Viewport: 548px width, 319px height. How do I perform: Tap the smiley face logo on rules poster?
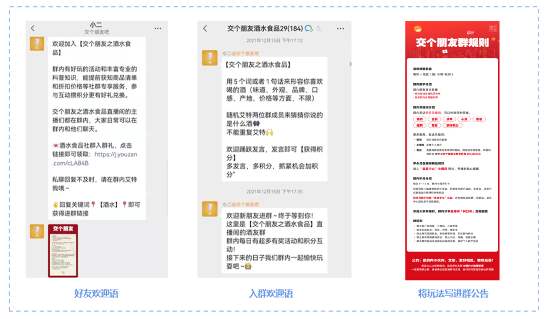[418, 29]
